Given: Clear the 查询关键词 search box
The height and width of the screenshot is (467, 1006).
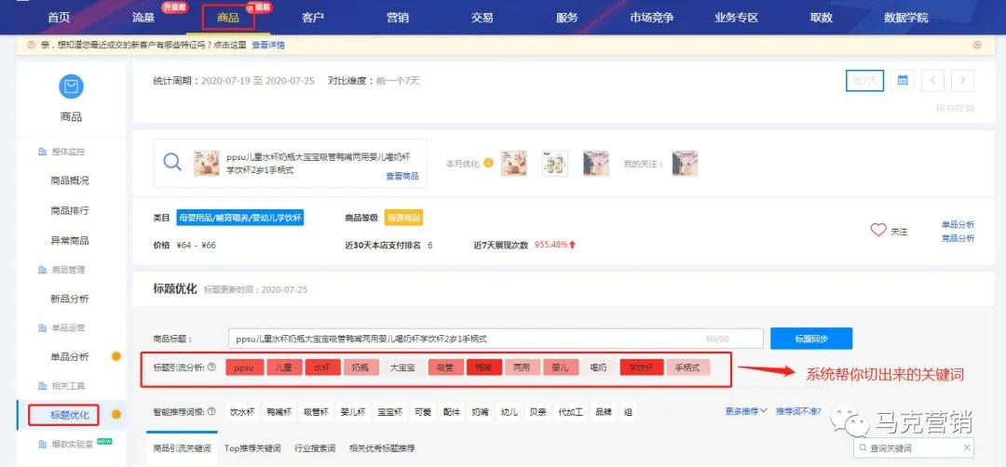Looking at the screenshot, I should point(967,447).
